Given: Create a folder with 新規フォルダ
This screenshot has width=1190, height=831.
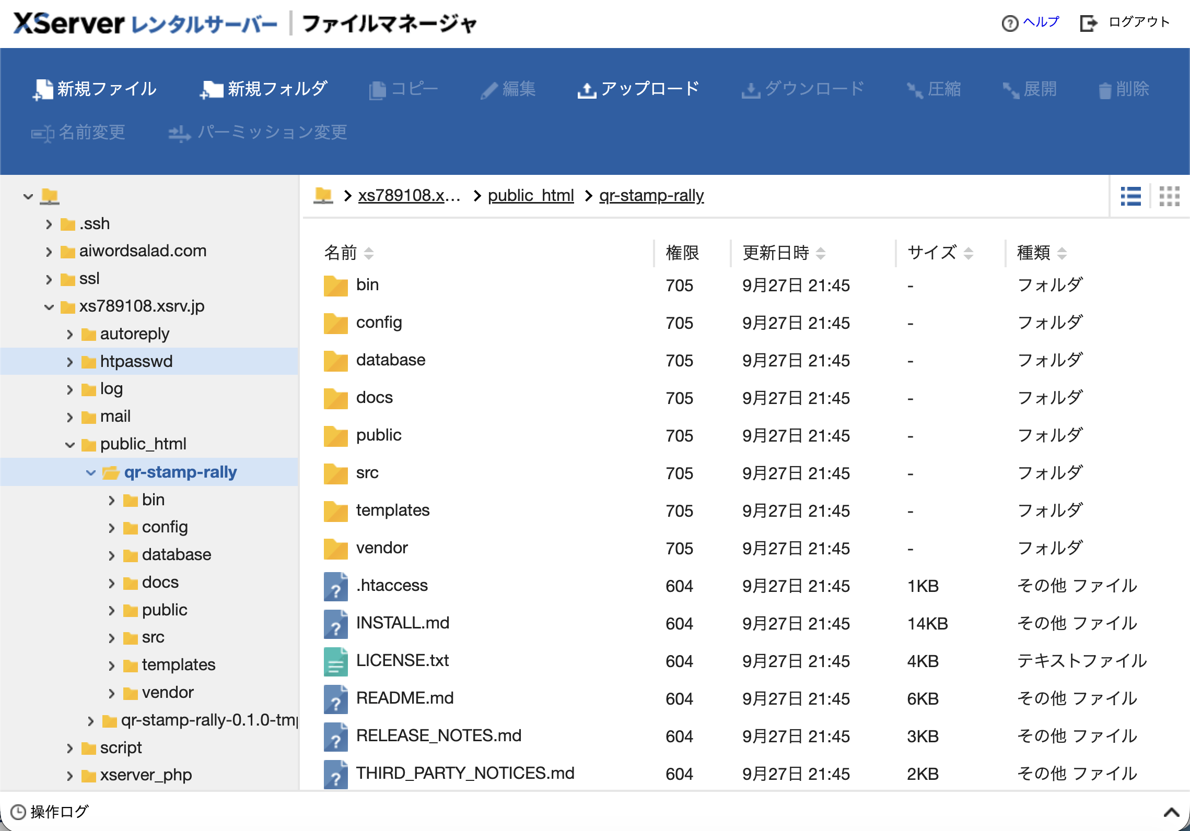Looking at the screenshot, I should coord(264,89).
